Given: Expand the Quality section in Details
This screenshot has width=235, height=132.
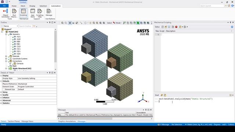Looking at the screenshot, I should (x=1, y=95).
